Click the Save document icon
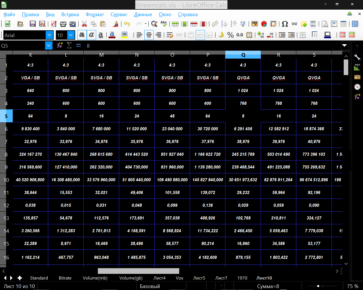 click(x=33, y=24)
